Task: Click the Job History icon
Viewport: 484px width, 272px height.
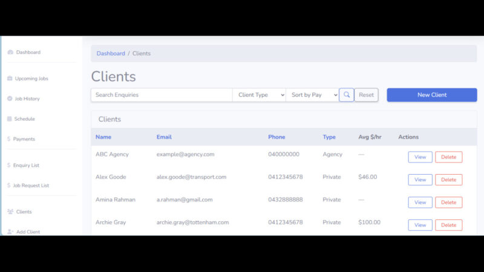Action: (x=10, y=99)
